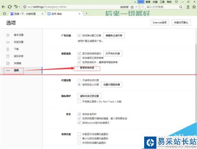Open the home page icon
The image size is (197, 149).
[4, 14]
